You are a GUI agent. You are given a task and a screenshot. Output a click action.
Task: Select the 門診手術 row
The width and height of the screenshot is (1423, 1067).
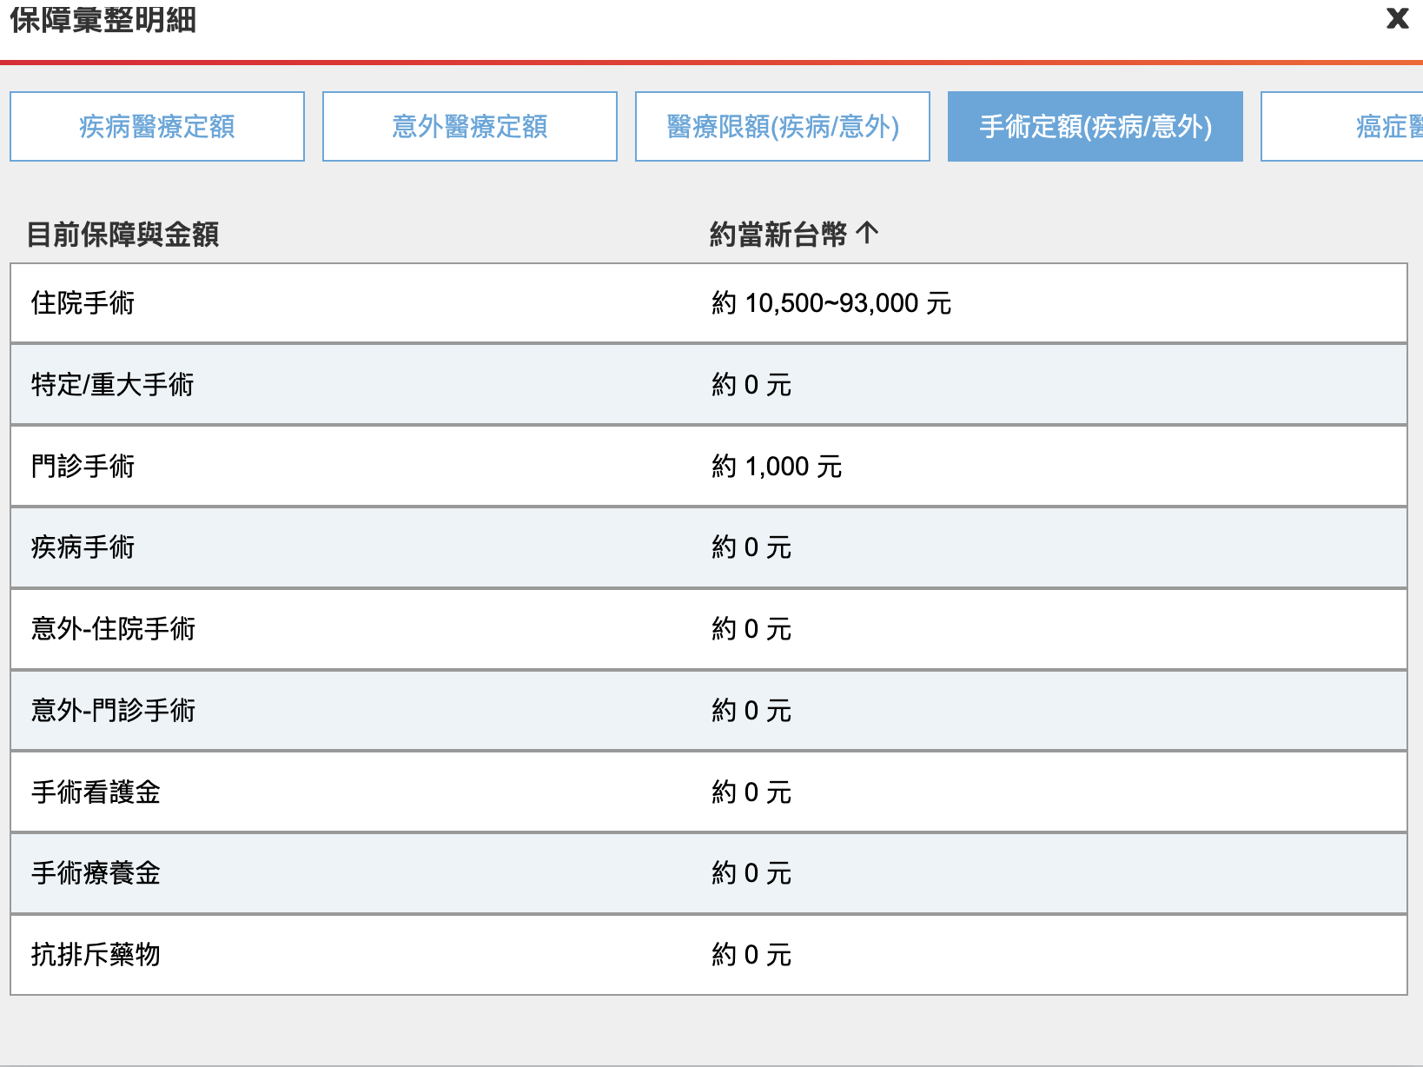click(83, 467)
